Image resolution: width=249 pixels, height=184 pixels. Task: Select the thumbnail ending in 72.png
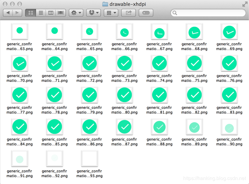pos(89,63)
